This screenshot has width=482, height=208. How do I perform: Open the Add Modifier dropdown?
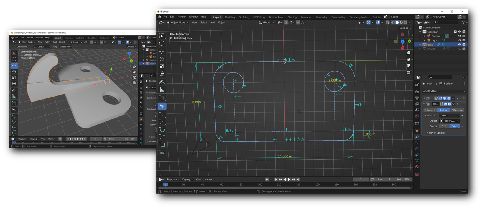click(444, 91)
